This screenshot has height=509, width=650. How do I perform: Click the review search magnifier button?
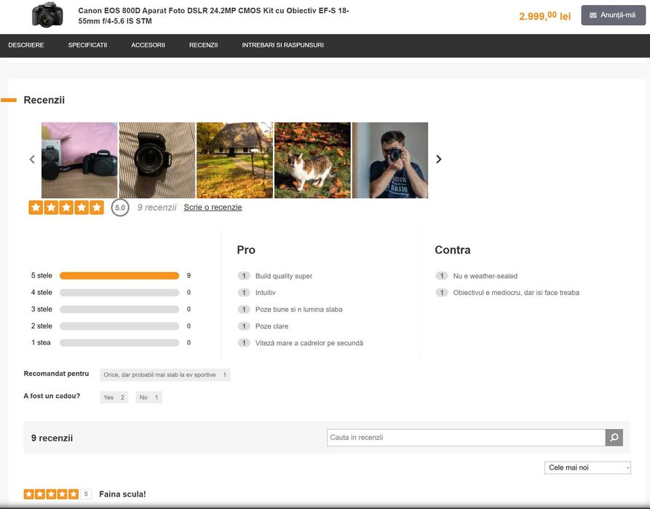click(614, 438)
